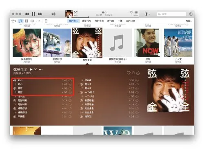Select the album cover with the maple leaf

click(27, 42)
